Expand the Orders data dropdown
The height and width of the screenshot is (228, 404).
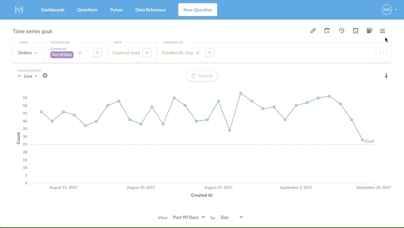pyautogui.click(x=27, y=53)
